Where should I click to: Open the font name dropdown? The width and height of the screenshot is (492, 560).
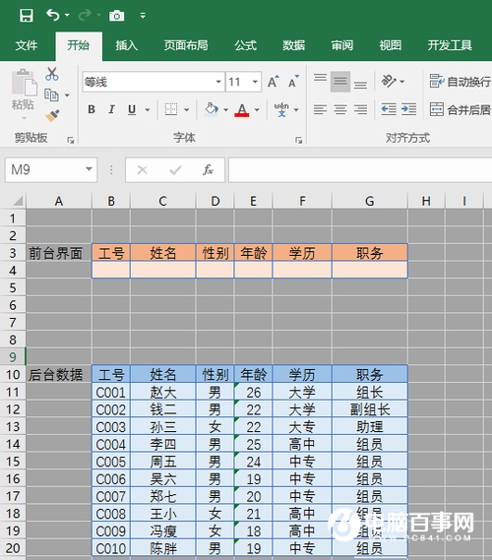coord(218,82)
